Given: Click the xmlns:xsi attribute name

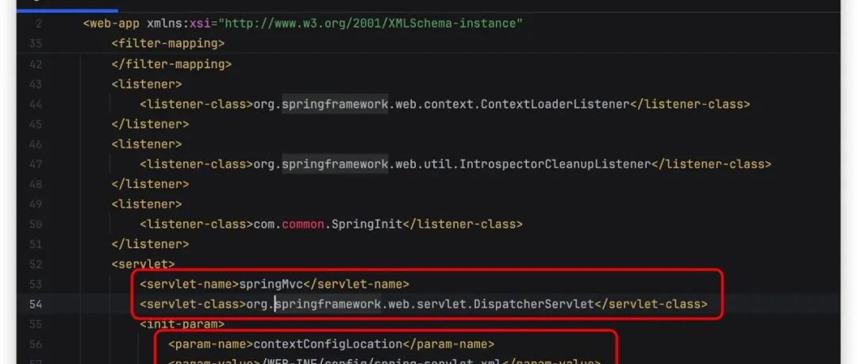Looking at the screenshot, I should click(x=179, y=24).
